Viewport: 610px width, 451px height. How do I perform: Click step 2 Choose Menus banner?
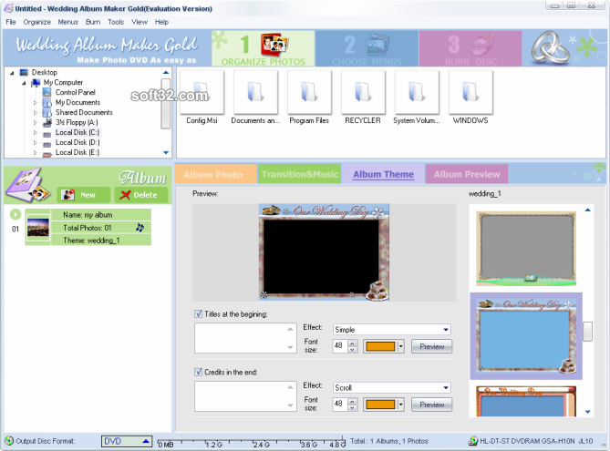click(x=367, y=48)
